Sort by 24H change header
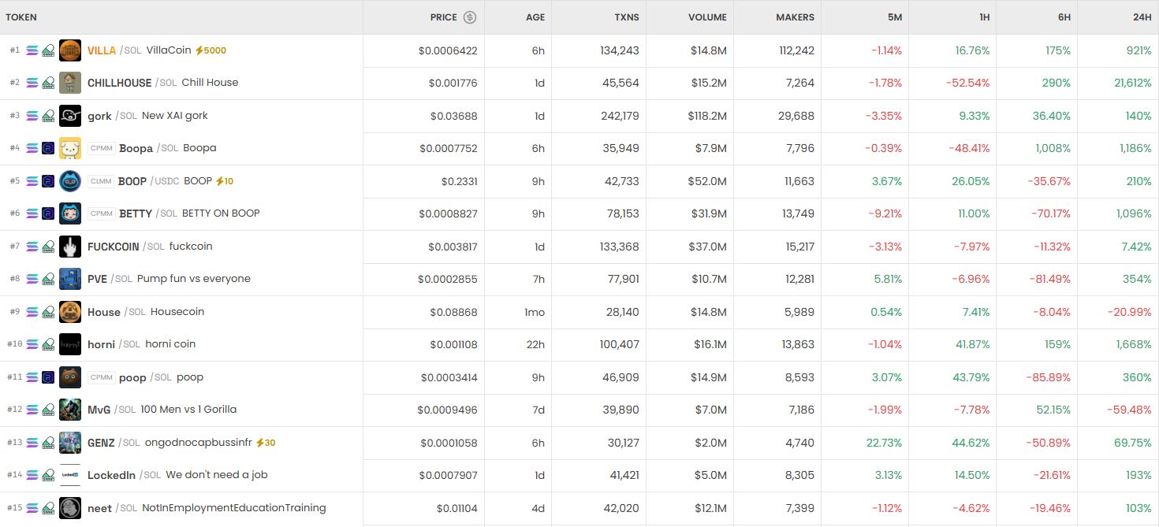The width and height of the screenshot is (1159, 527). (x=1142, y=17)
